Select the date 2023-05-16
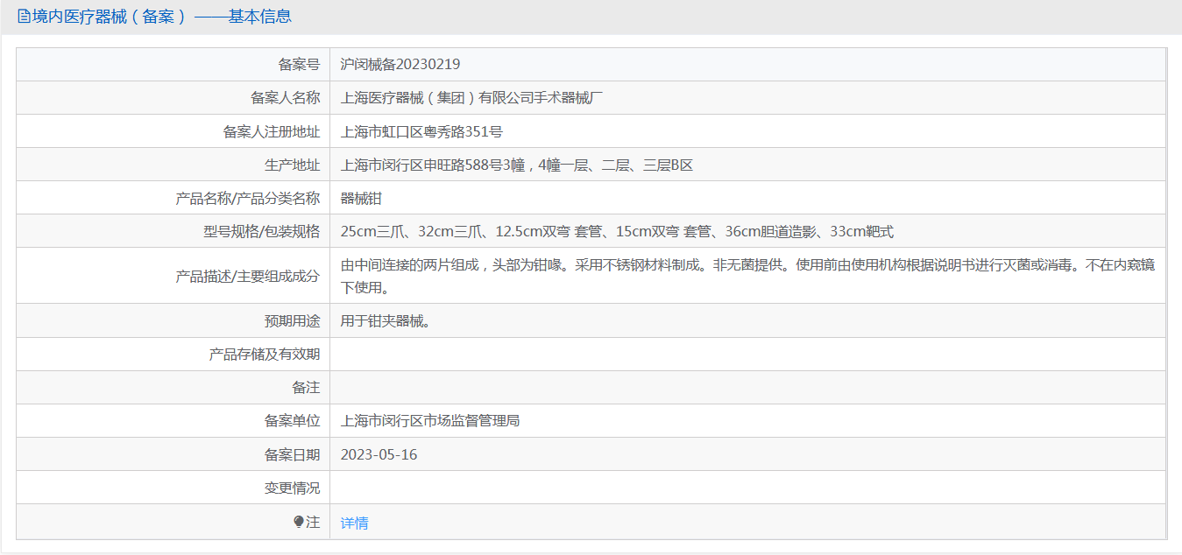This screenshot has width=1182, height=555. [x=379, y=454]
